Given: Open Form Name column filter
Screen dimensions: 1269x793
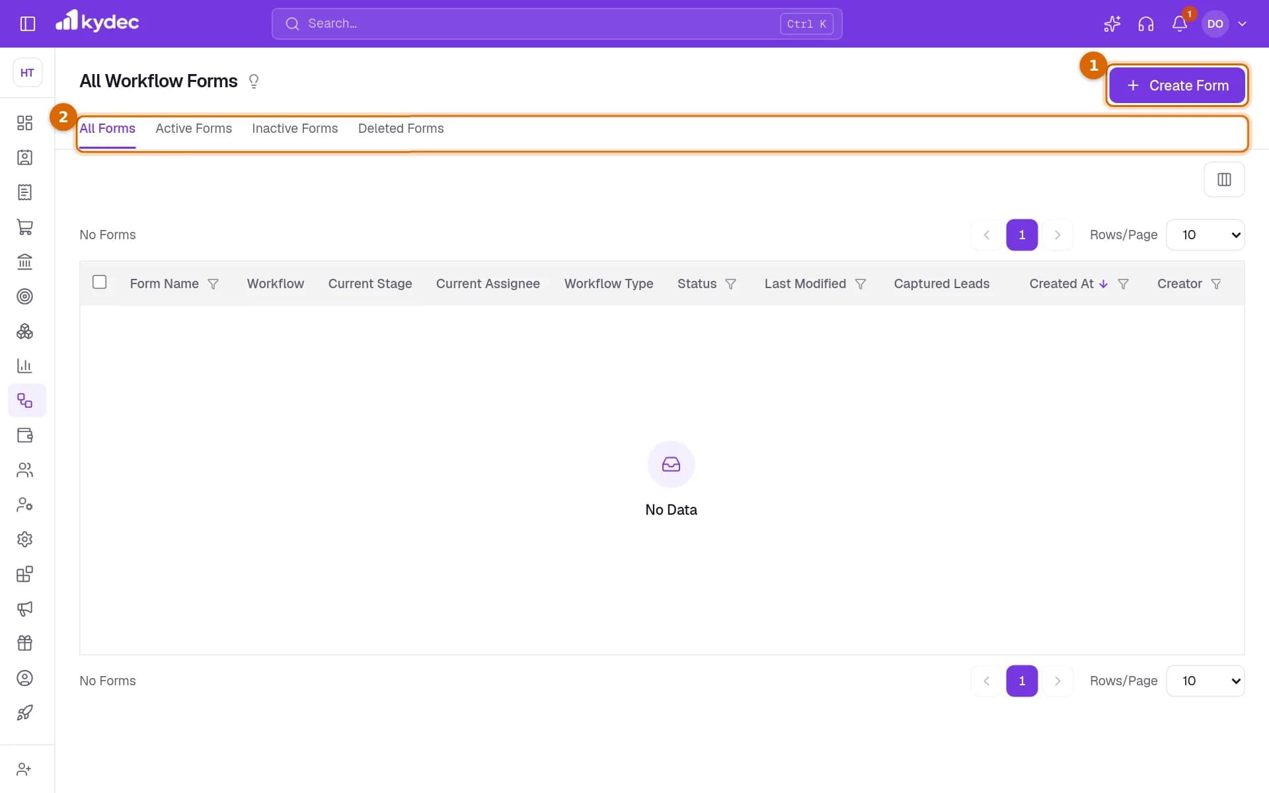Looking at the screenshot, I should click(x=213, y=284).
